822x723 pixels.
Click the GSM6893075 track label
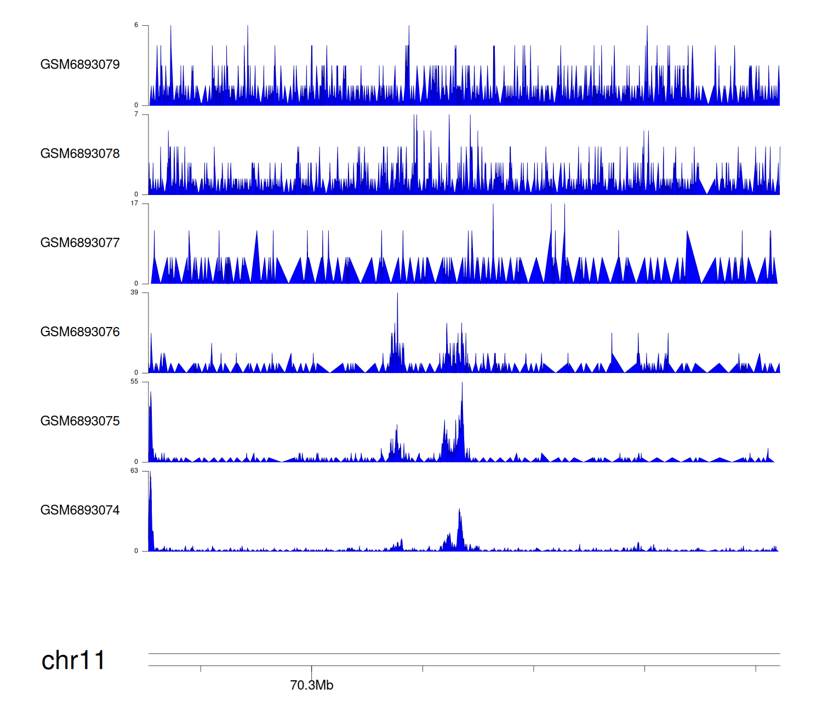80,421
